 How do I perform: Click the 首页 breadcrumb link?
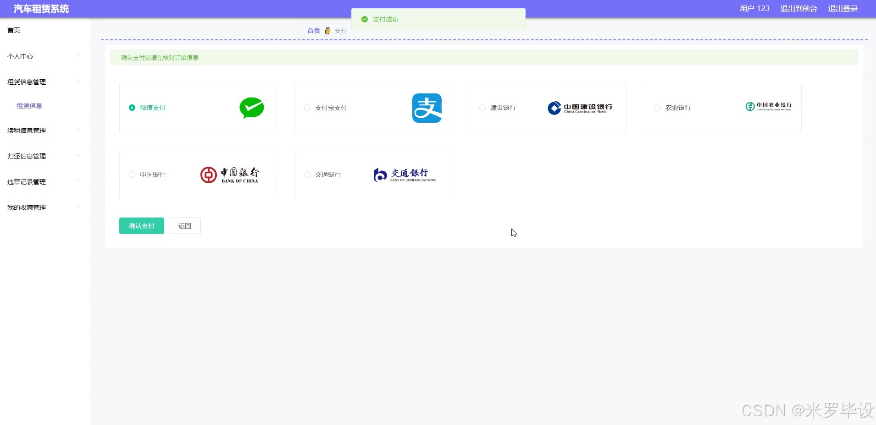click(314, 31)
